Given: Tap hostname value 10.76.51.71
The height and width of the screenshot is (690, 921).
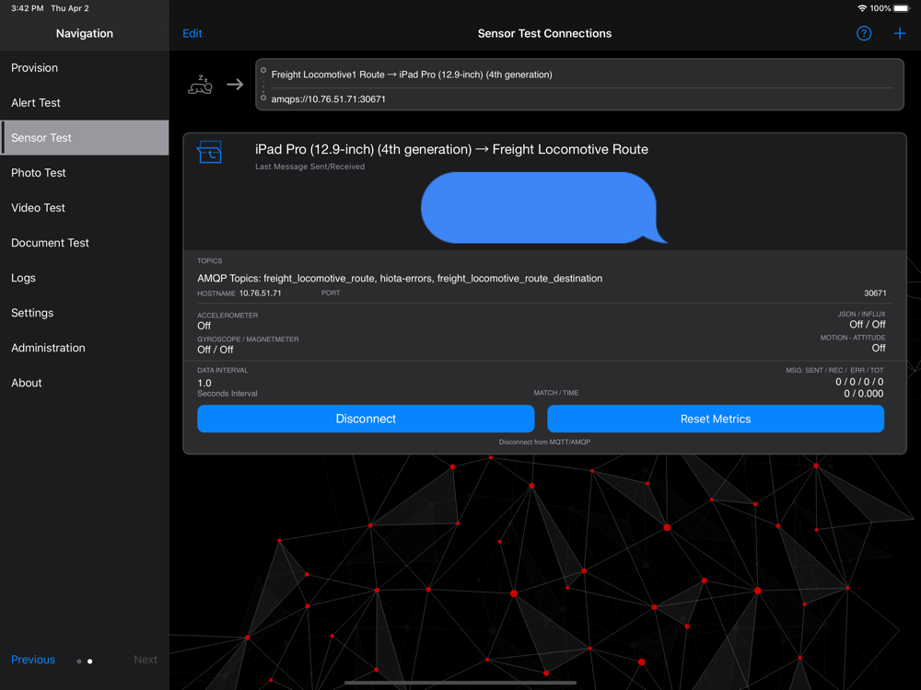Looking at the screenshot, I should coord(261,293).
